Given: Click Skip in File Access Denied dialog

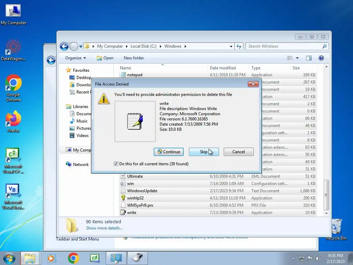Looking at the screenshot, I should 204,152.
